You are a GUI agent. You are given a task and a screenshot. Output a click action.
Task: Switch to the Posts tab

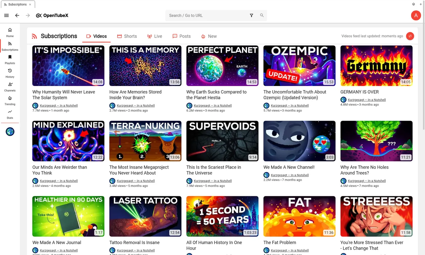(x=181, y=36)
